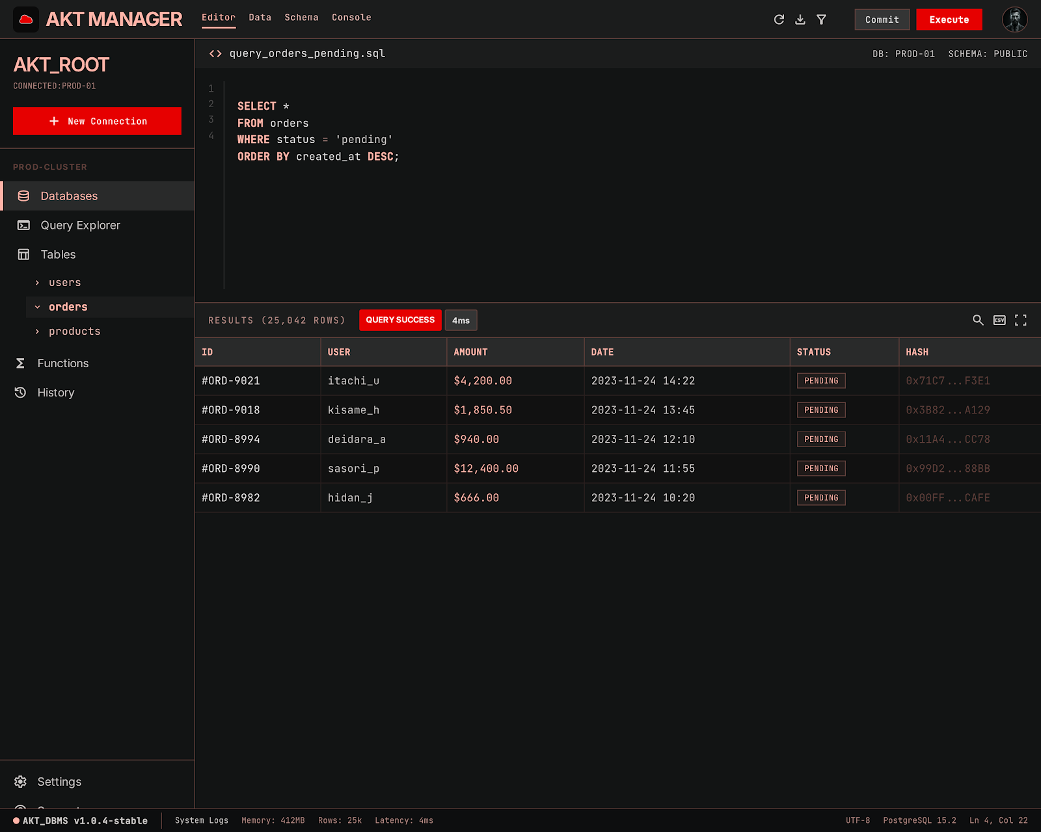Open the user avatar profile

coord(1015,19)
